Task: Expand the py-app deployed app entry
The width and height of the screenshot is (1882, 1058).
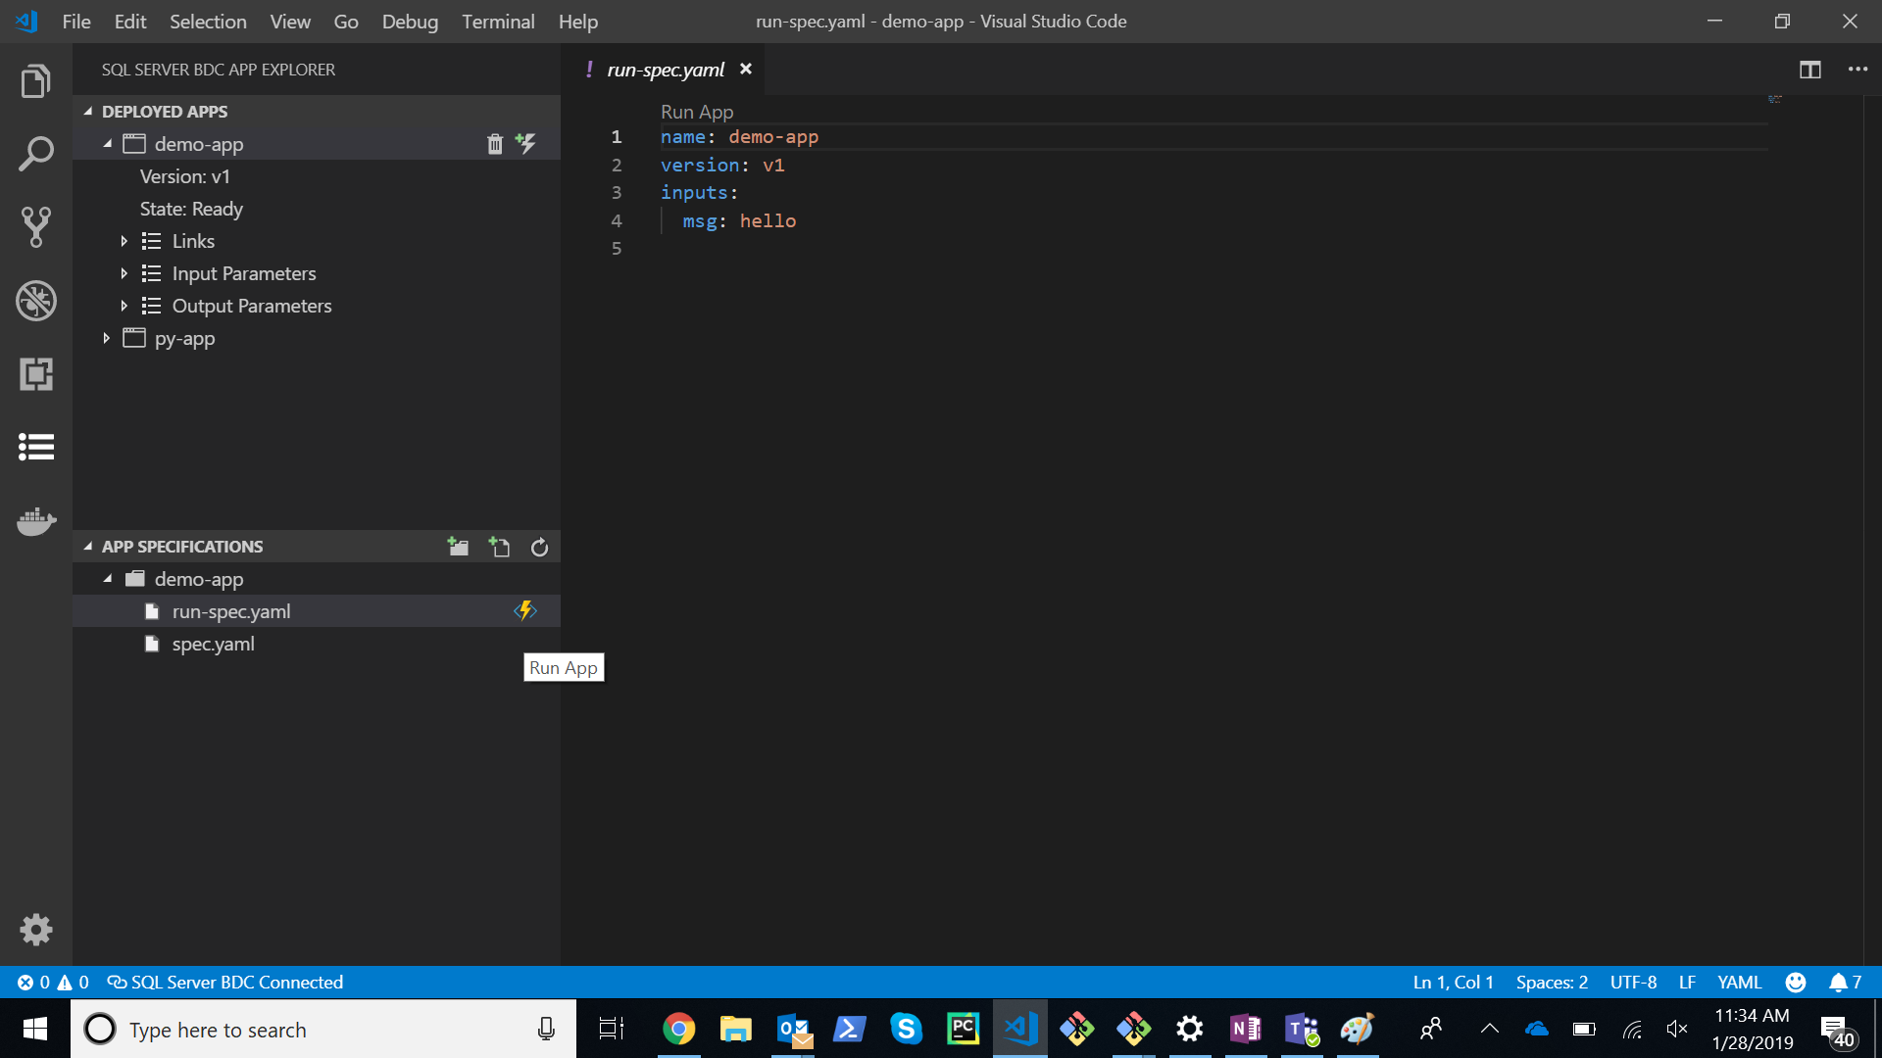Action: [x=107, y=337]
